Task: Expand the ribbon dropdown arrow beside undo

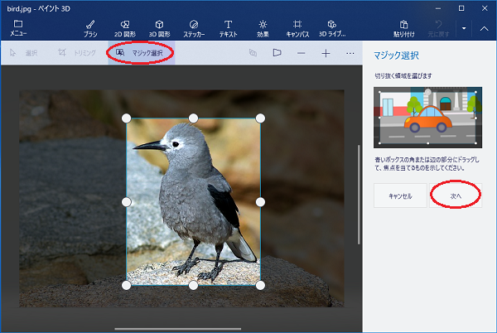Action: click(x=464, y=28)
